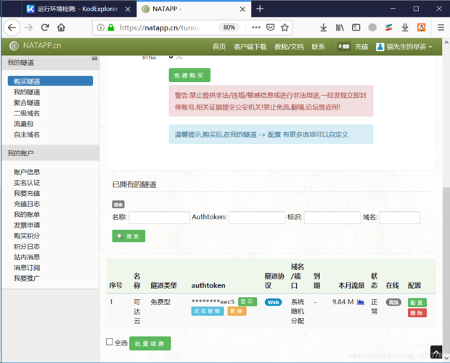The image size is (450, 363).
Task: Open the downloads arrow in toolbar
Action: pos(324,28)
